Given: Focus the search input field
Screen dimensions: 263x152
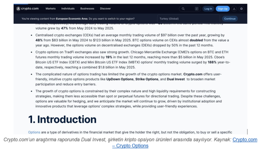Looking at the screenshot, I should tap(190, 9).
